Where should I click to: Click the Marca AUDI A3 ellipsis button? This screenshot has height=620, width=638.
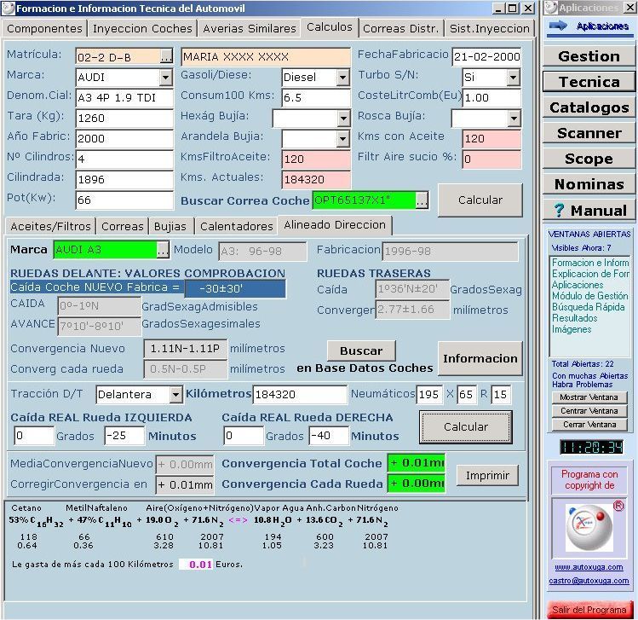[163, 250]
